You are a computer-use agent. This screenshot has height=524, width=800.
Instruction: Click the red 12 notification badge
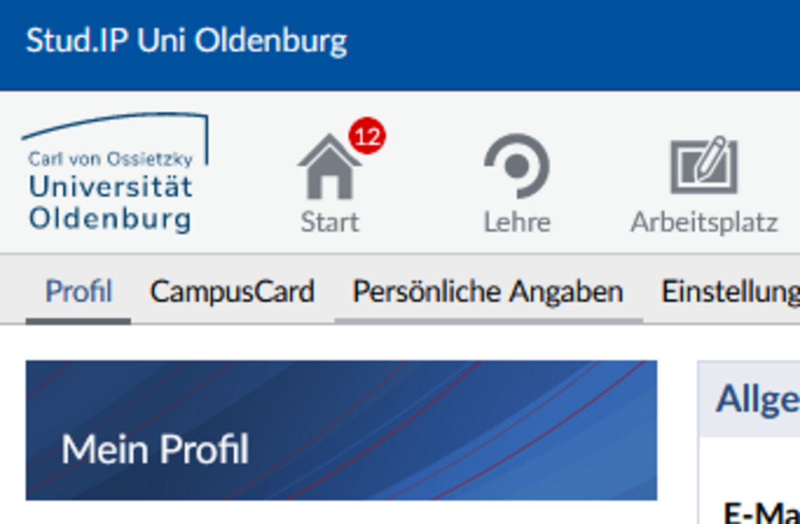tap(367, 137)
